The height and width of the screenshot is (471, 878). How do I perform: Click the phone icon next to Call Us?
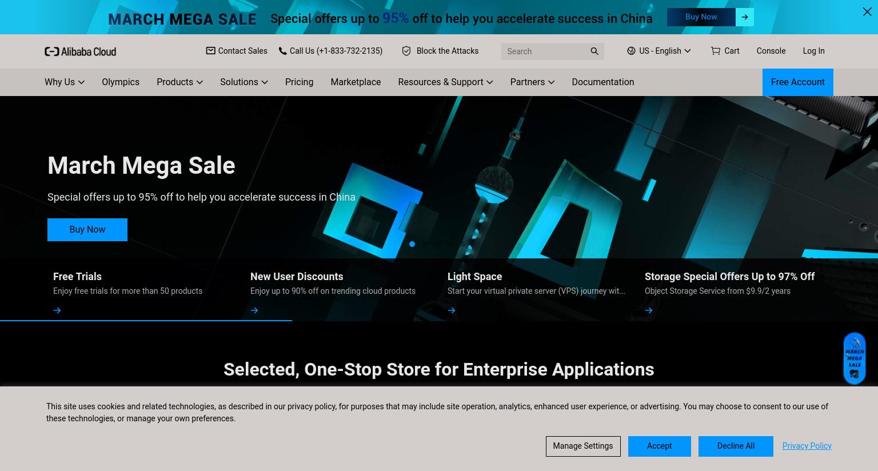click(x=282, y=51)
